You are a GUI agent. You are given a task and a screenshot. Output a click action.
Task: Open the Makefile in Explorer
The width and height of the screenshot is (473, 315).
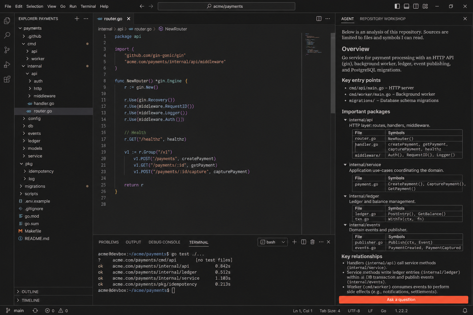pyautogui.click(x=54, y=231)
